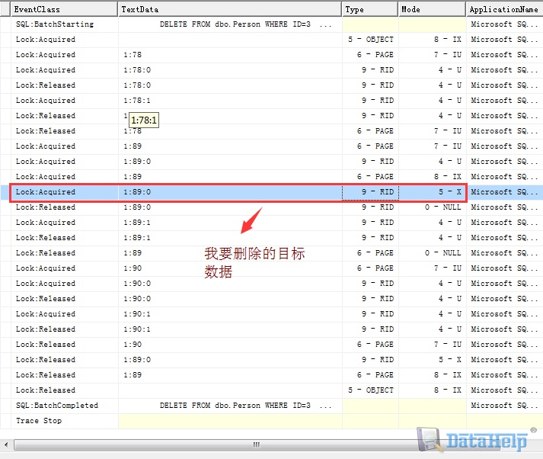Click the Mode column header
Image resolution: width=543 pixels, height=459 pixels.
coord(432,9)
